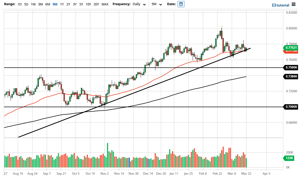Select the 1D range option

(x=19, y=4)
